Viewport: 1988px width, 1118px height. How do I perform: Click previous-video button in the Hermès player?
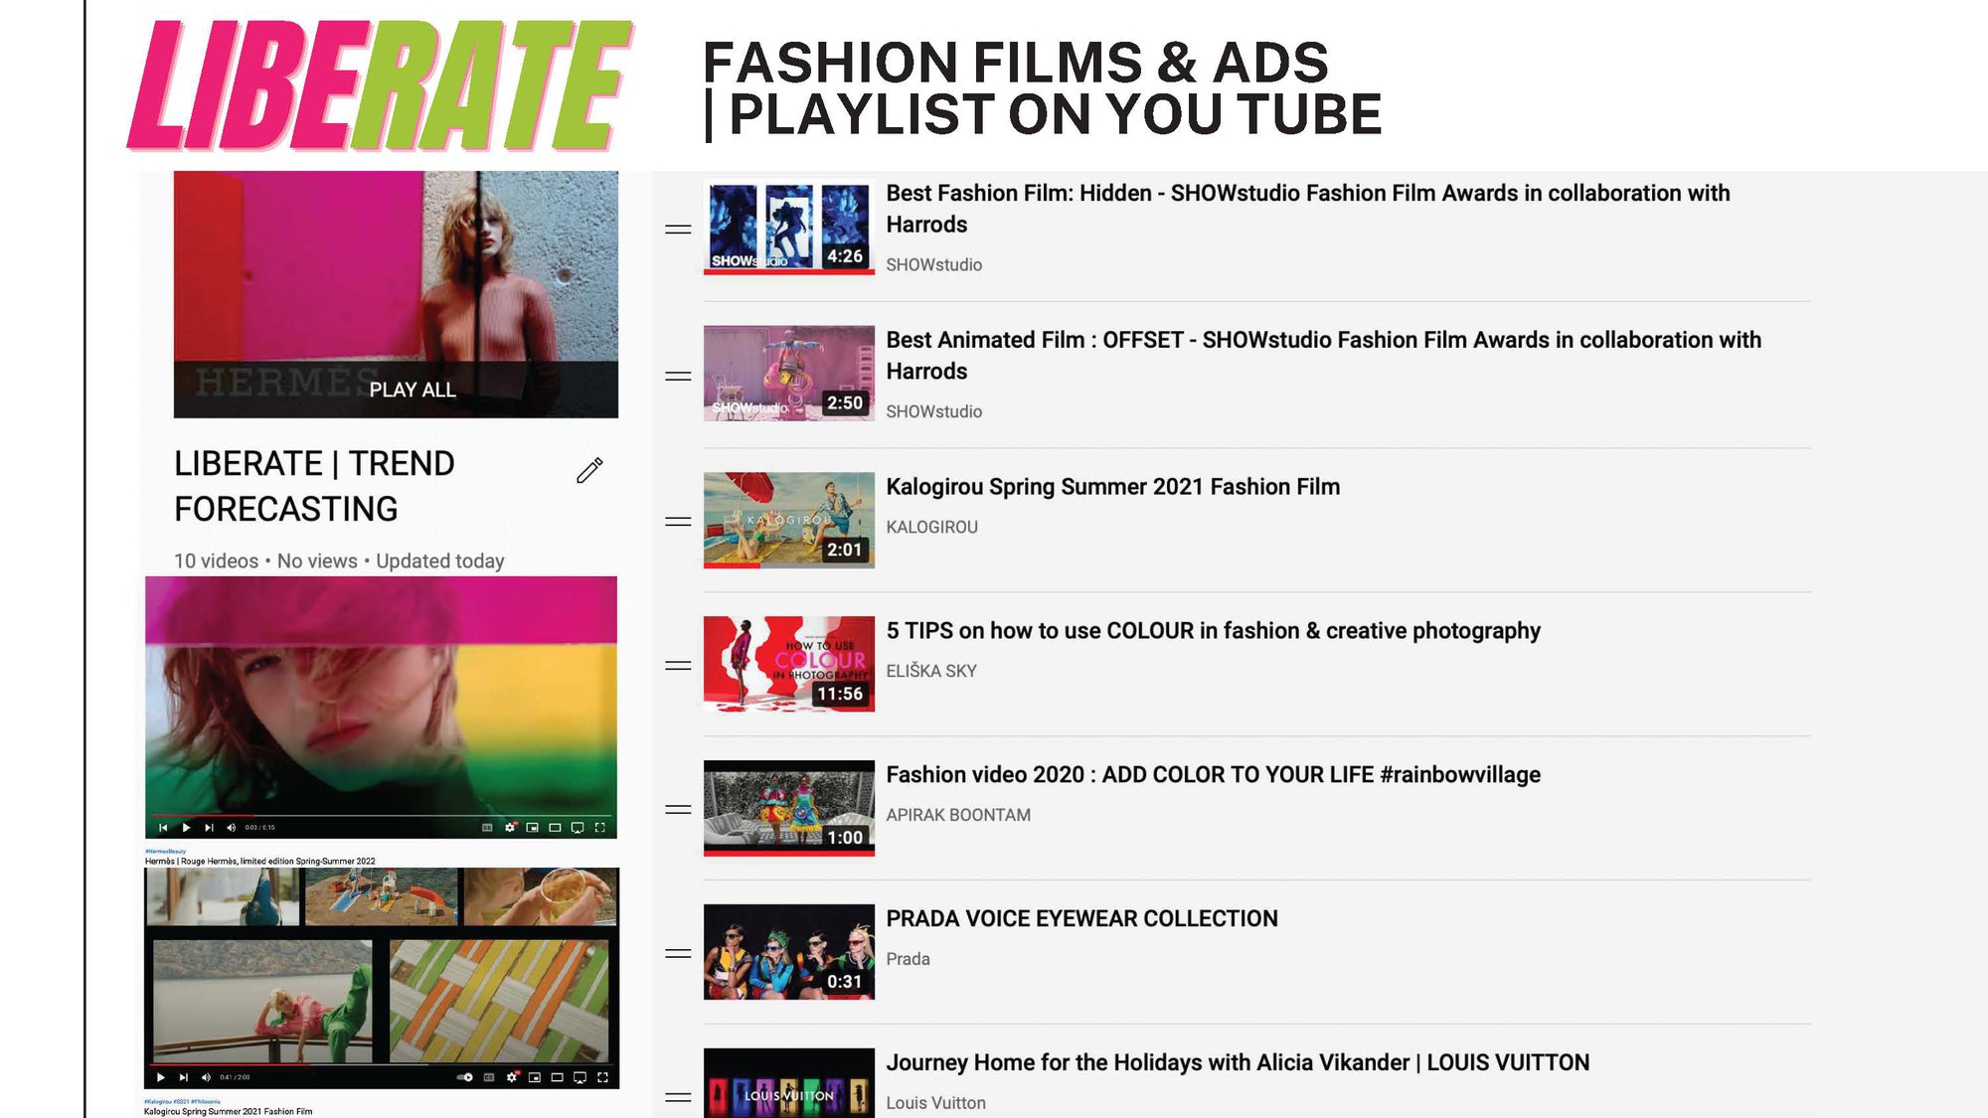(x=163, y=828)
